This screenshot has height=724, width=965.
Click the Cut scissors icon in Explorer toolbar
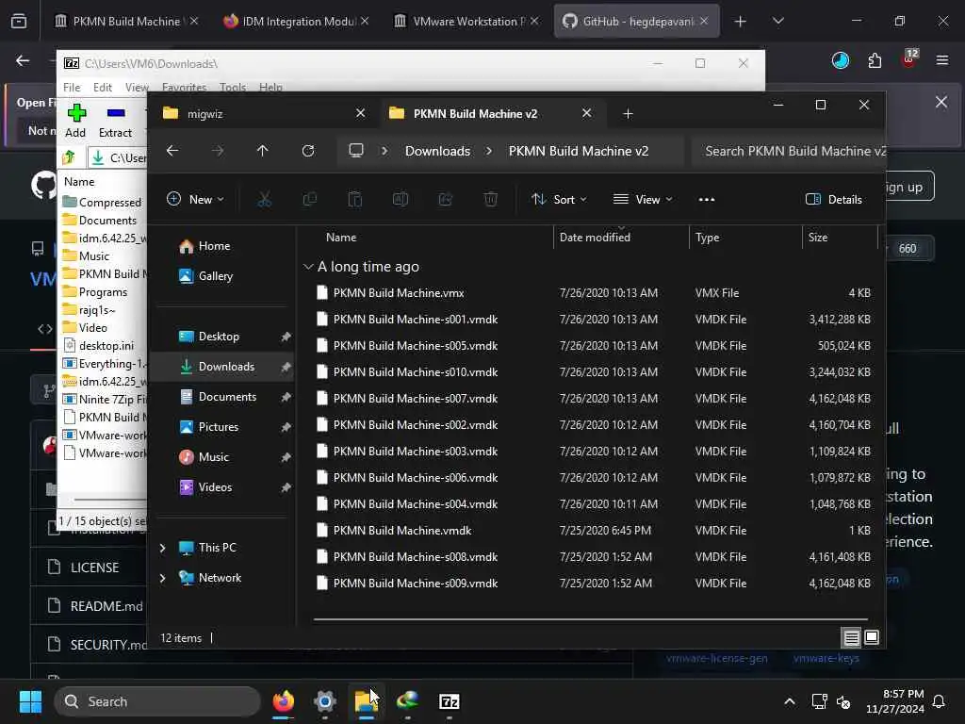pyautogui.click(x=264, y=200)
